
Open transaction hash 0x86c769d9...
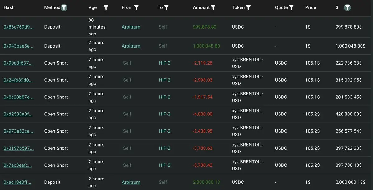coord(18,27)
